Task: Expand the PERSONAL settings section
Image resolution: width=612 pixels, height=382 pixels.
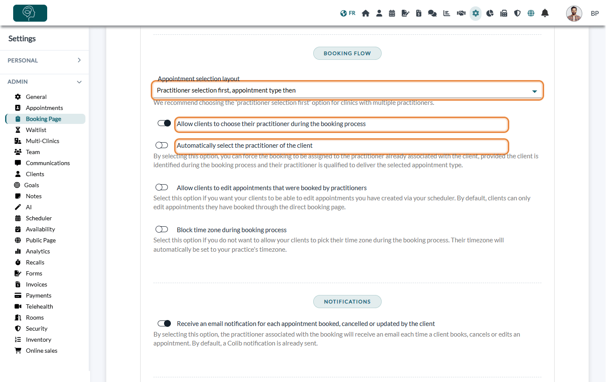Action: click(44, 60)
